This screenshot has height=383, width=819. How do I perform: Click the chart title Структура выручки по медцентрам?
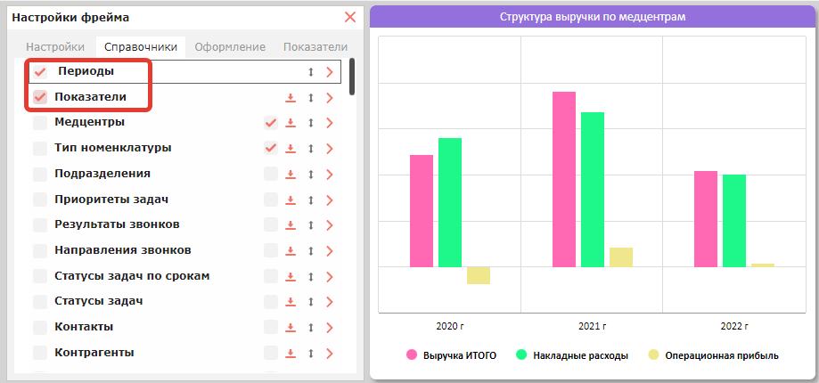point(593,17)
